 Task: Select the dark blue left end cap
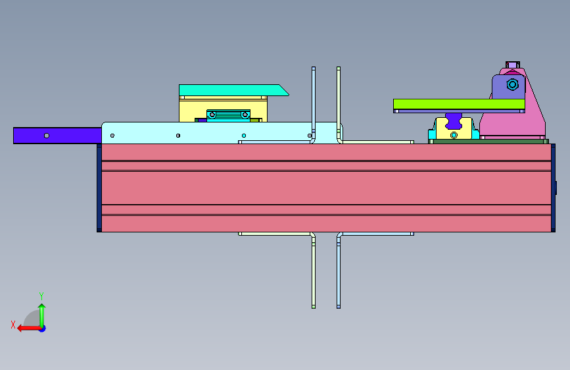(99, 188)
